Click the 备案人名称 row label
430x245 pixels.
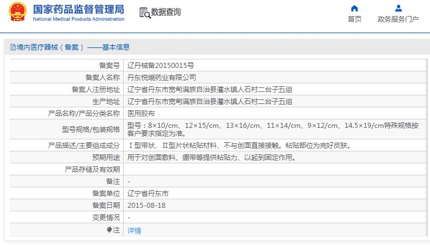click(x=102, y=78)
